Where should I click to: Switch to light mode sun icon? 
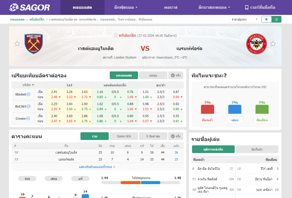point(267,19)
